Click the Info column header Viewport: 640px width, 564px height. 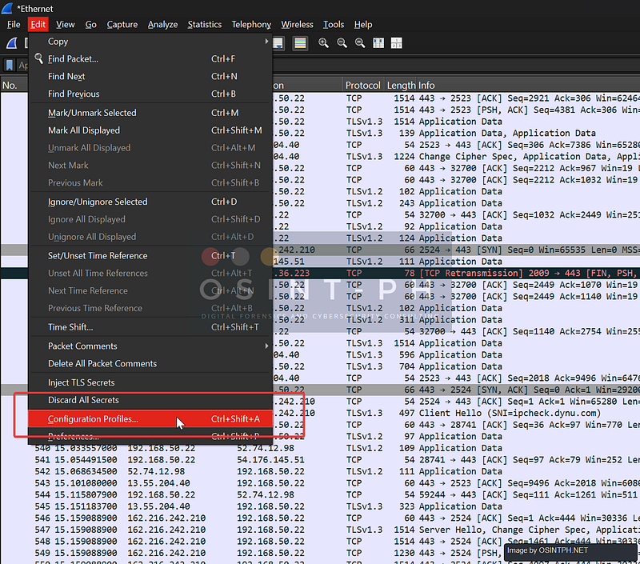tap(526, 86)
